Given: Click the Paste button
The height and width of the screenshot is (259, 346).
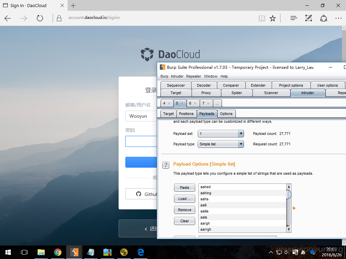Looking at the screenshot, I should pos(184,188).
